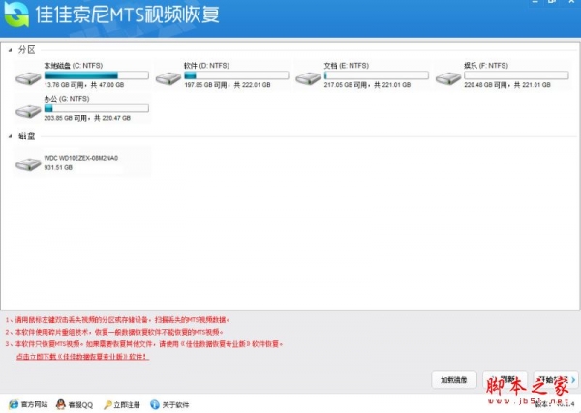Open the 客服QQ link text
The height and width of the screenshot is (413, 581).
(80, 405)
